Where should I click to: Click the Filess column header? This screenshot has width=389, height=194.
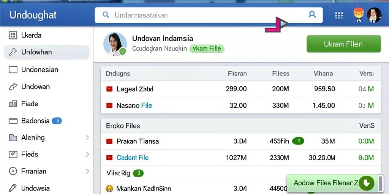tap(281, 74)
